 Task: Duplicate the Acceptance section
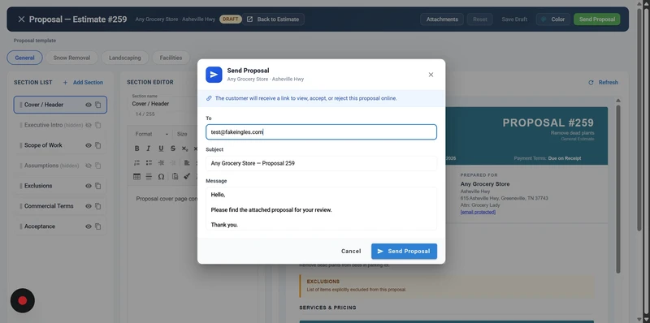click(97, 226)
